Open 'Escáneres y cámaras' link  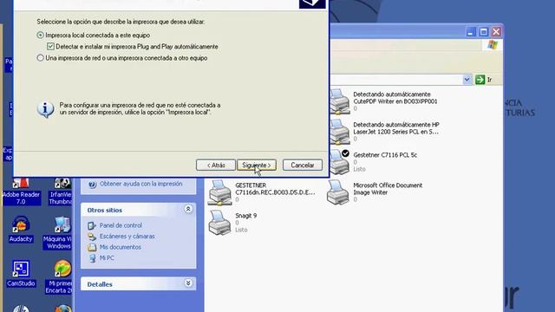pyautogui.click(x=127, y=237)
